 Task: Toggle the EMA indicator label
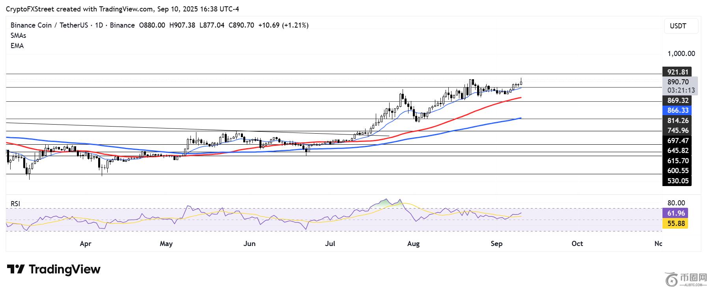pyautogui.click(x=17, y=46)
